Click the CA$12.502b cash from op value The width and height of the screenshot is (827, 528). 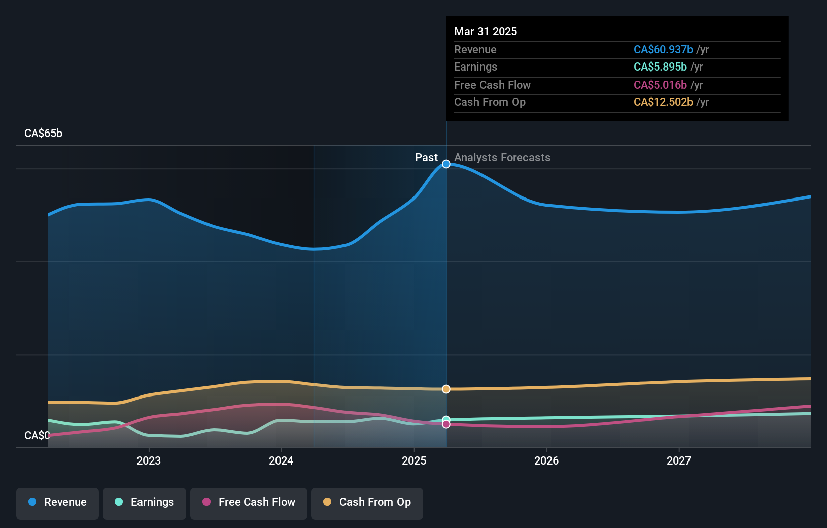(663, 102)
